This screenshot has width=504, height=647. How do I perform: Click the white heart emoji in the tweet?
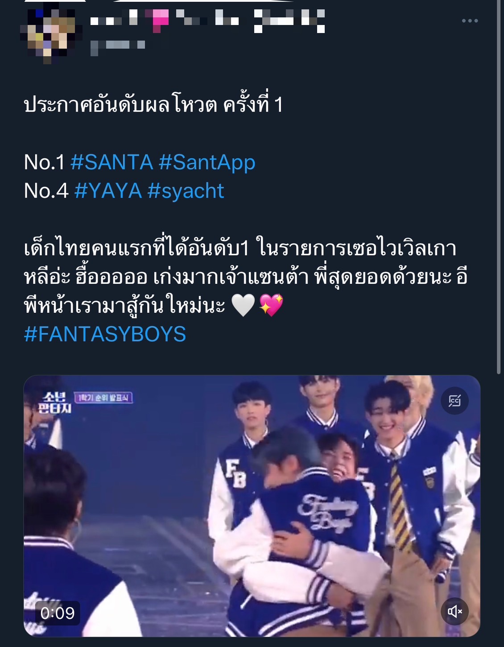[x=243, y=305]
